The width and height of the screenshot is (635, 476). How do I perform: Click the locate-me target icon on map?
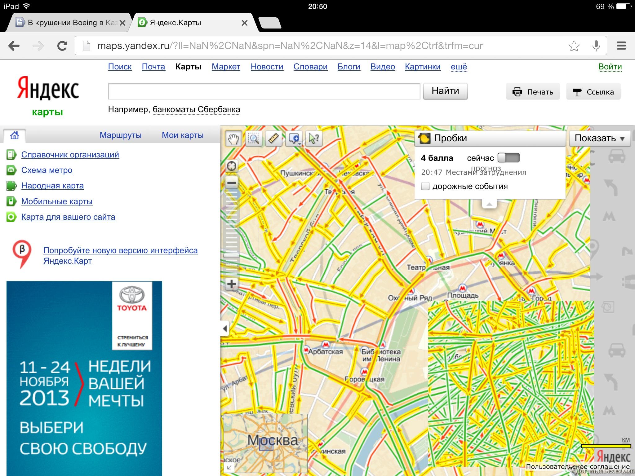click(x=232, y=166)
